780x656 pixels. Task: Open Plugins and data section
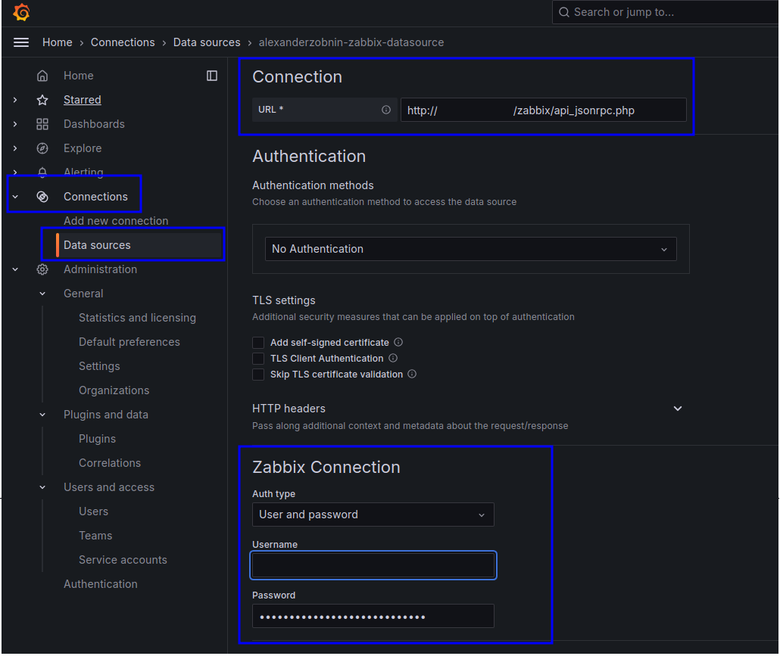pyautogui.click(x=106, y=415)
